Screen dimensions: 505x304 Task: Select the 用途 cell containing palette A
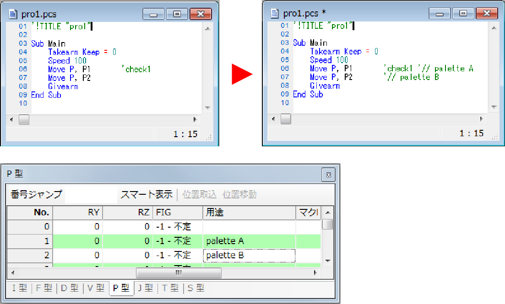pyautogui.click(x=249, y=241)
